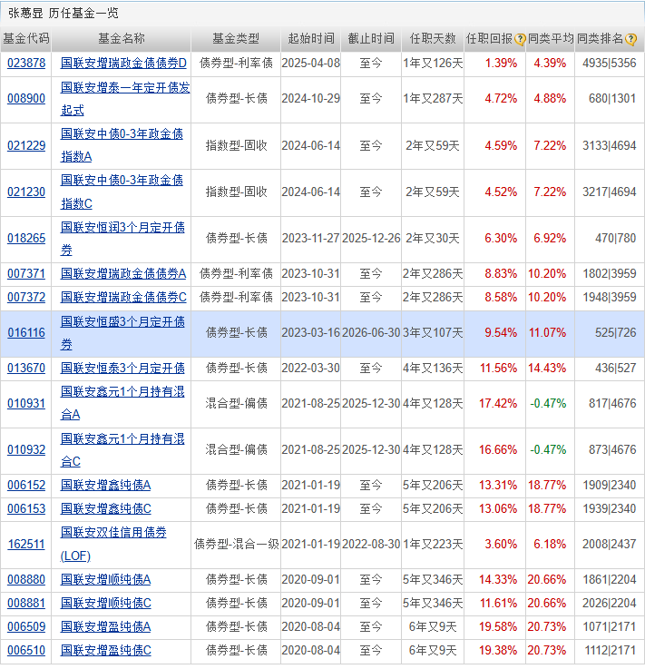Click start date 2025-04-08 for fund 023878
Viewport: 645px width, 669px height.
[x=311, y=64]
